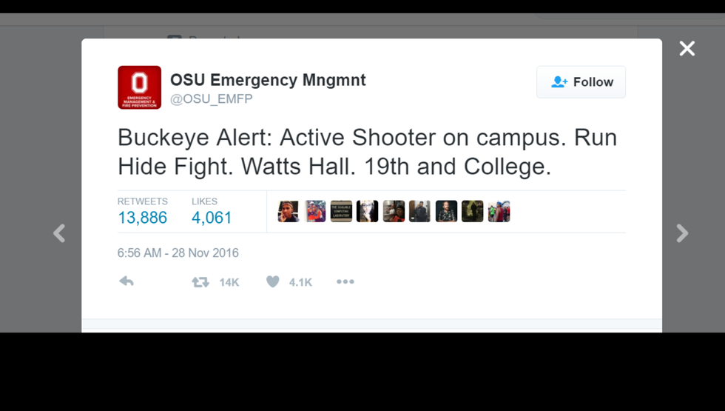Open the last liker avatar in the row
This screenshot has width=725, height=411.
coord(499,211)
